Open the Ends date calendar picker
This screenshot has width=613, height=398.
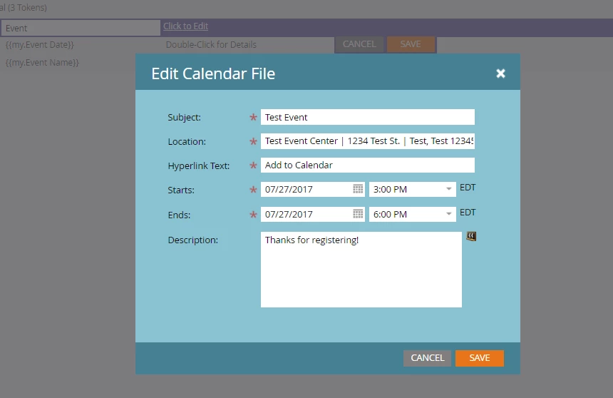(358, 214)
